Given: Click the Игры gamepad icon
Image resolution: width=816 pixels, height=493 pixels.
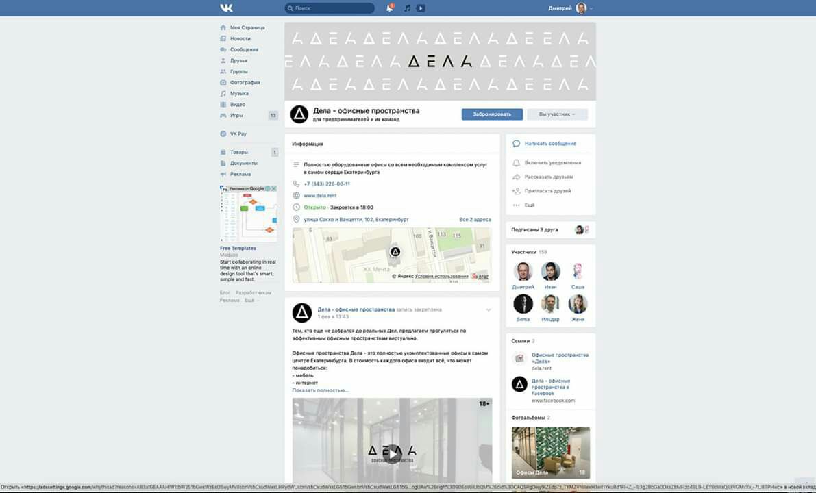Looking at the screenshot, I should click(x=223, y=116).
